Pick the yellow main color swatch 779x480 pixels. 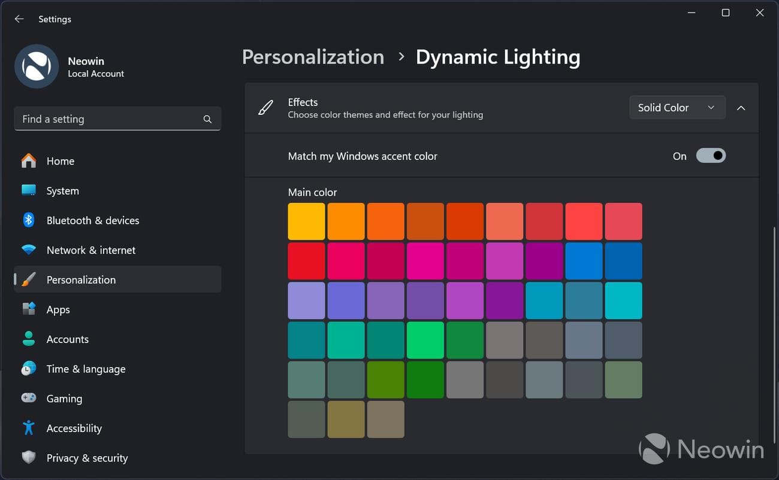[306, 221]
